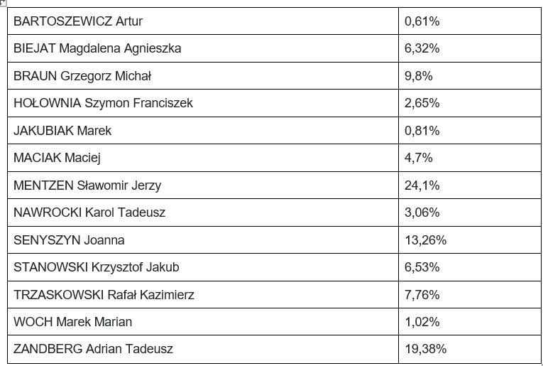Image resolution: width=543 pixels, height=366 pixels.
Task: Click the BRAUN Grzegorz Michał cell
Action: [203, 75]
